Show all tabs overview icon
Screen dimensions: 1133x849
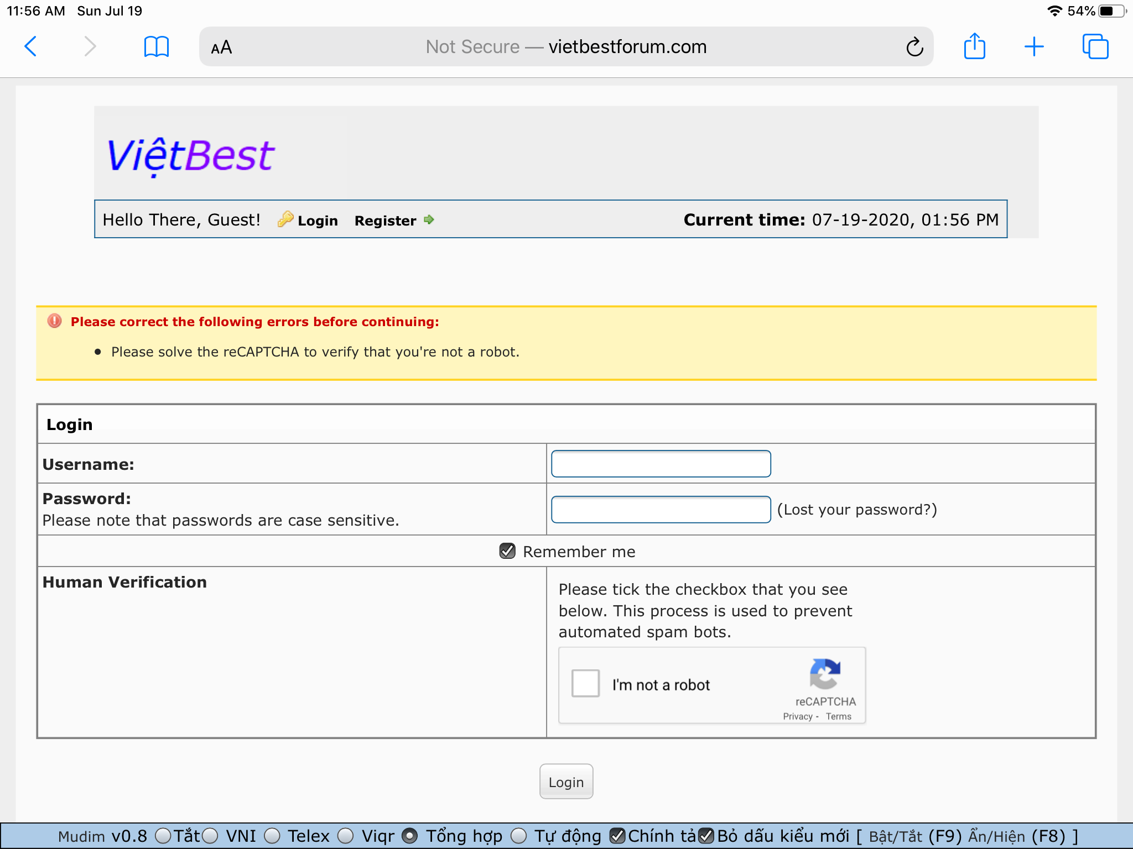coord(1095,46)
